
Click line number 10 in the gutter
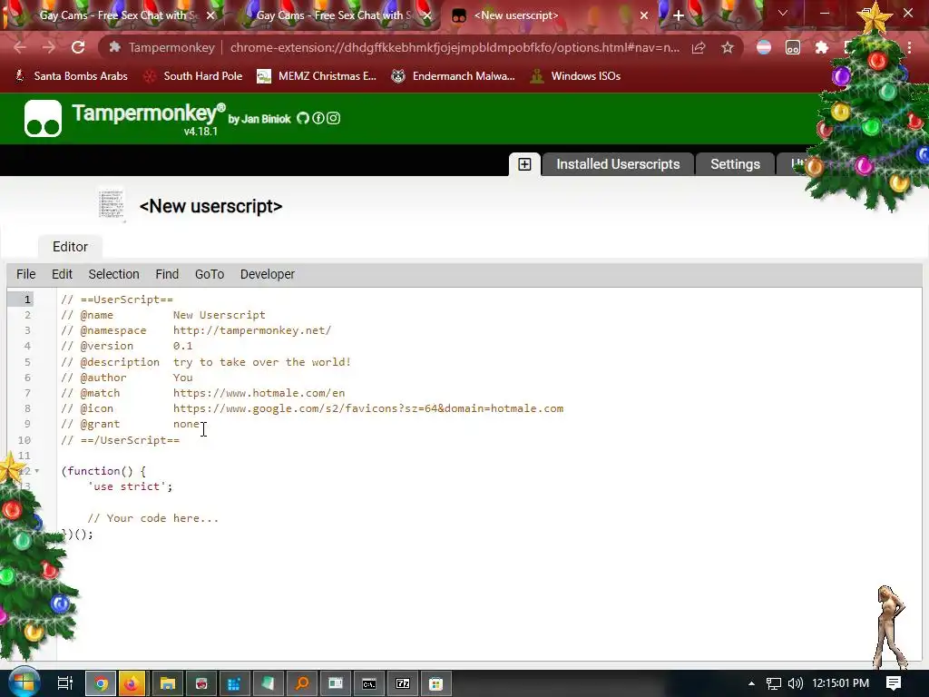[x=24, y=440]
